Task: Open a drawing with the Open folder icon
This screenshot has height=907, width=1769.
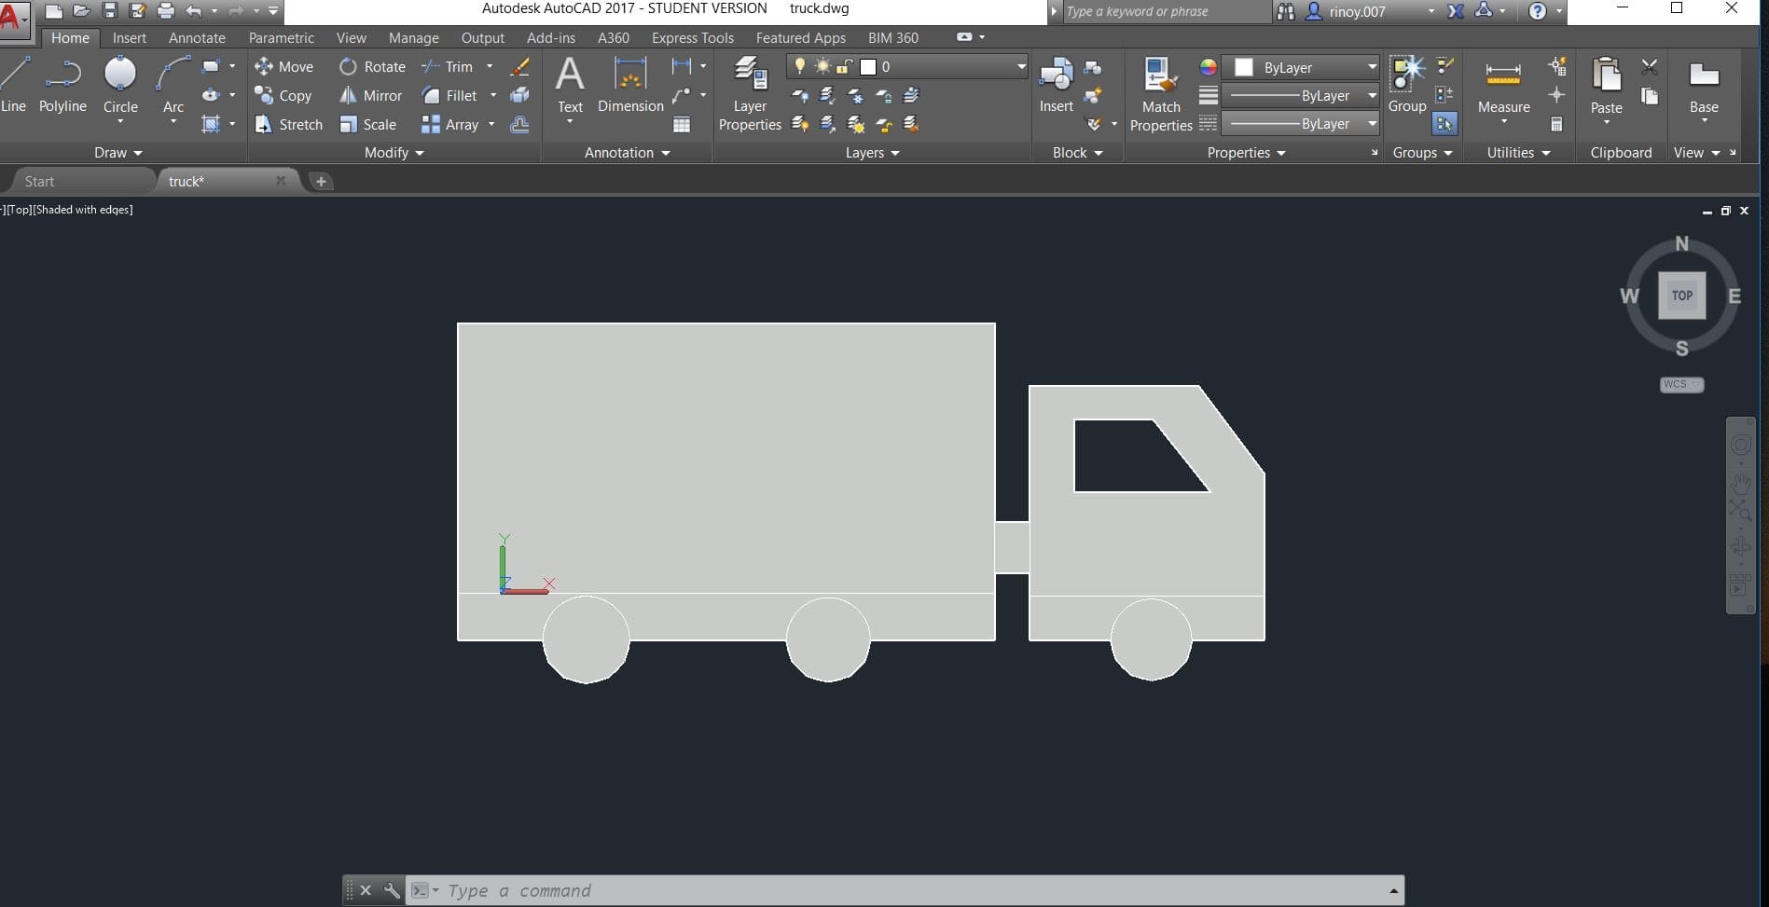Action: 82,11
